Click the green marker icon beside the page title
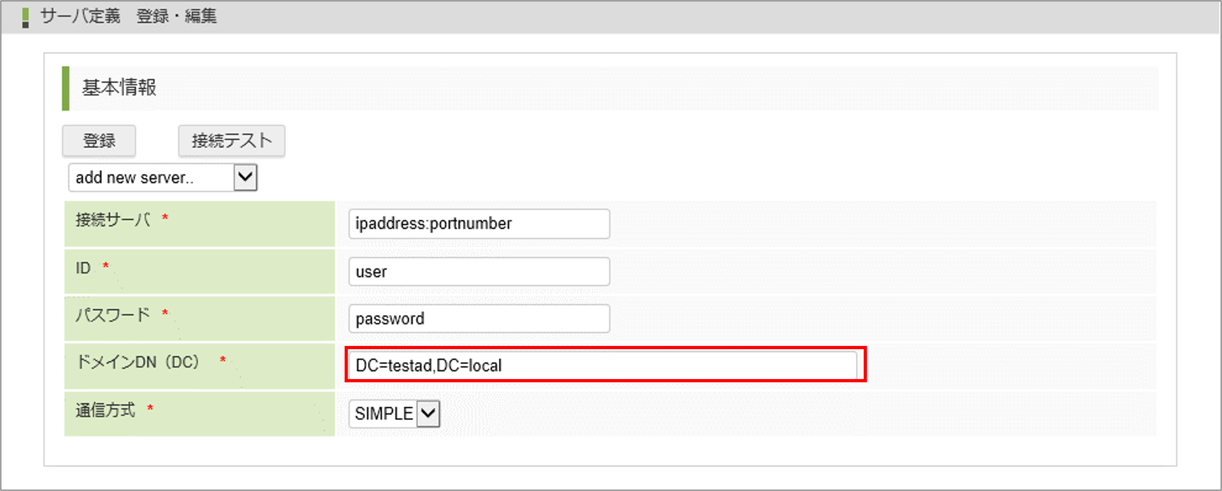 (x=25, y=18)
